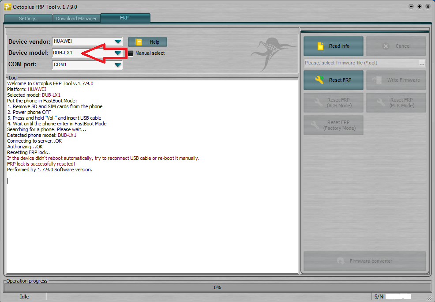Click the Operation progress bar at 0%
The image size is (435, 302).
click(x=217, y=287)
